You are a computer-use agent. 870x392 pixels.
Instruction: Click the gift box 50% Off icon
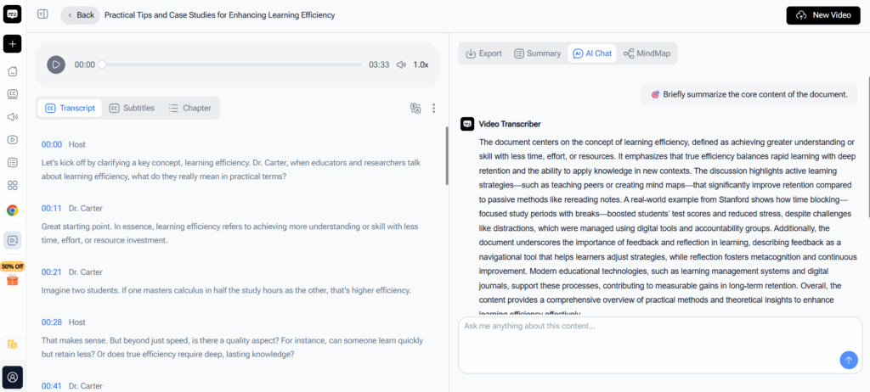pos(13,279)
